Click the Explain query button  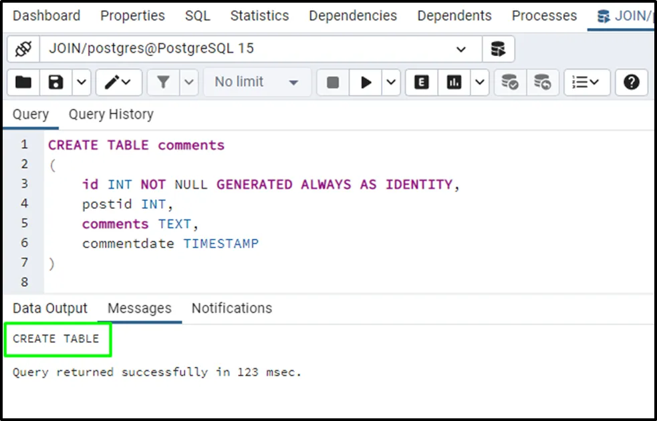click(421, 82)
